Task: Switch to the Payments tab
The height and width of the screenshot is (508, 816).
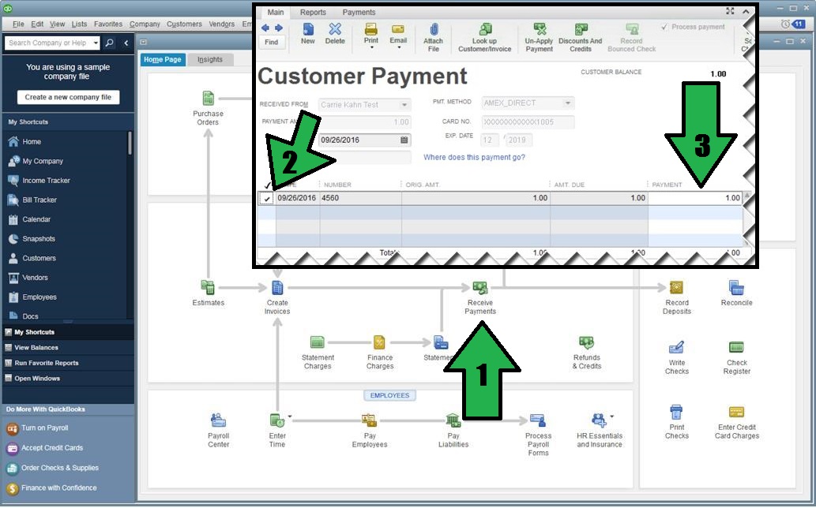Action: click(359, 13)
